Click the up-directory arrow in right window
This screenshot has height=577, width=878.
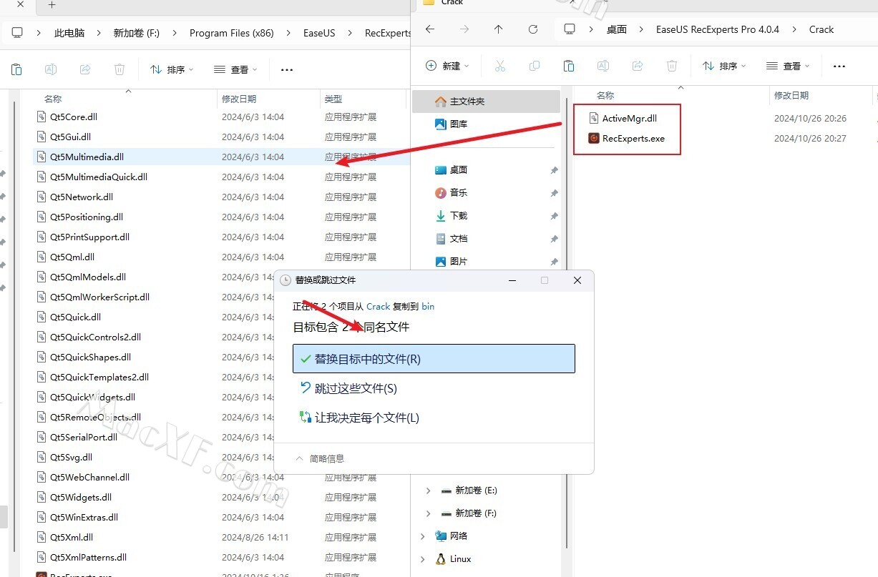498,29
